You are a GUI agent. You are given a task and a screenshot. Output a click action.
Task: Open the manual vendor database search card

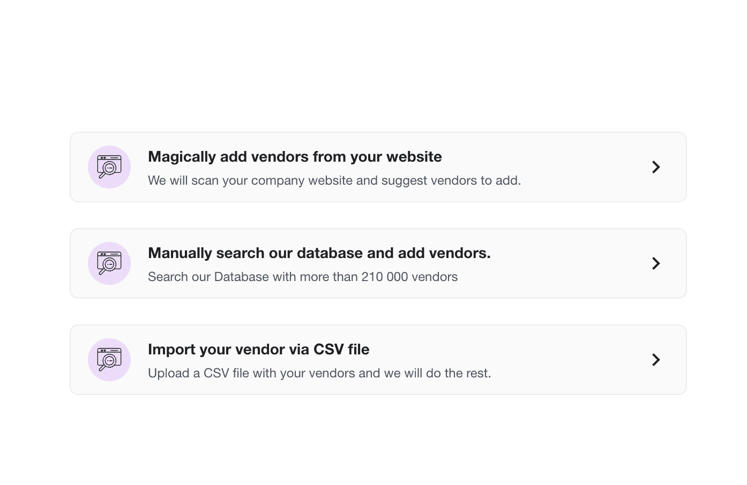point(378,263)
